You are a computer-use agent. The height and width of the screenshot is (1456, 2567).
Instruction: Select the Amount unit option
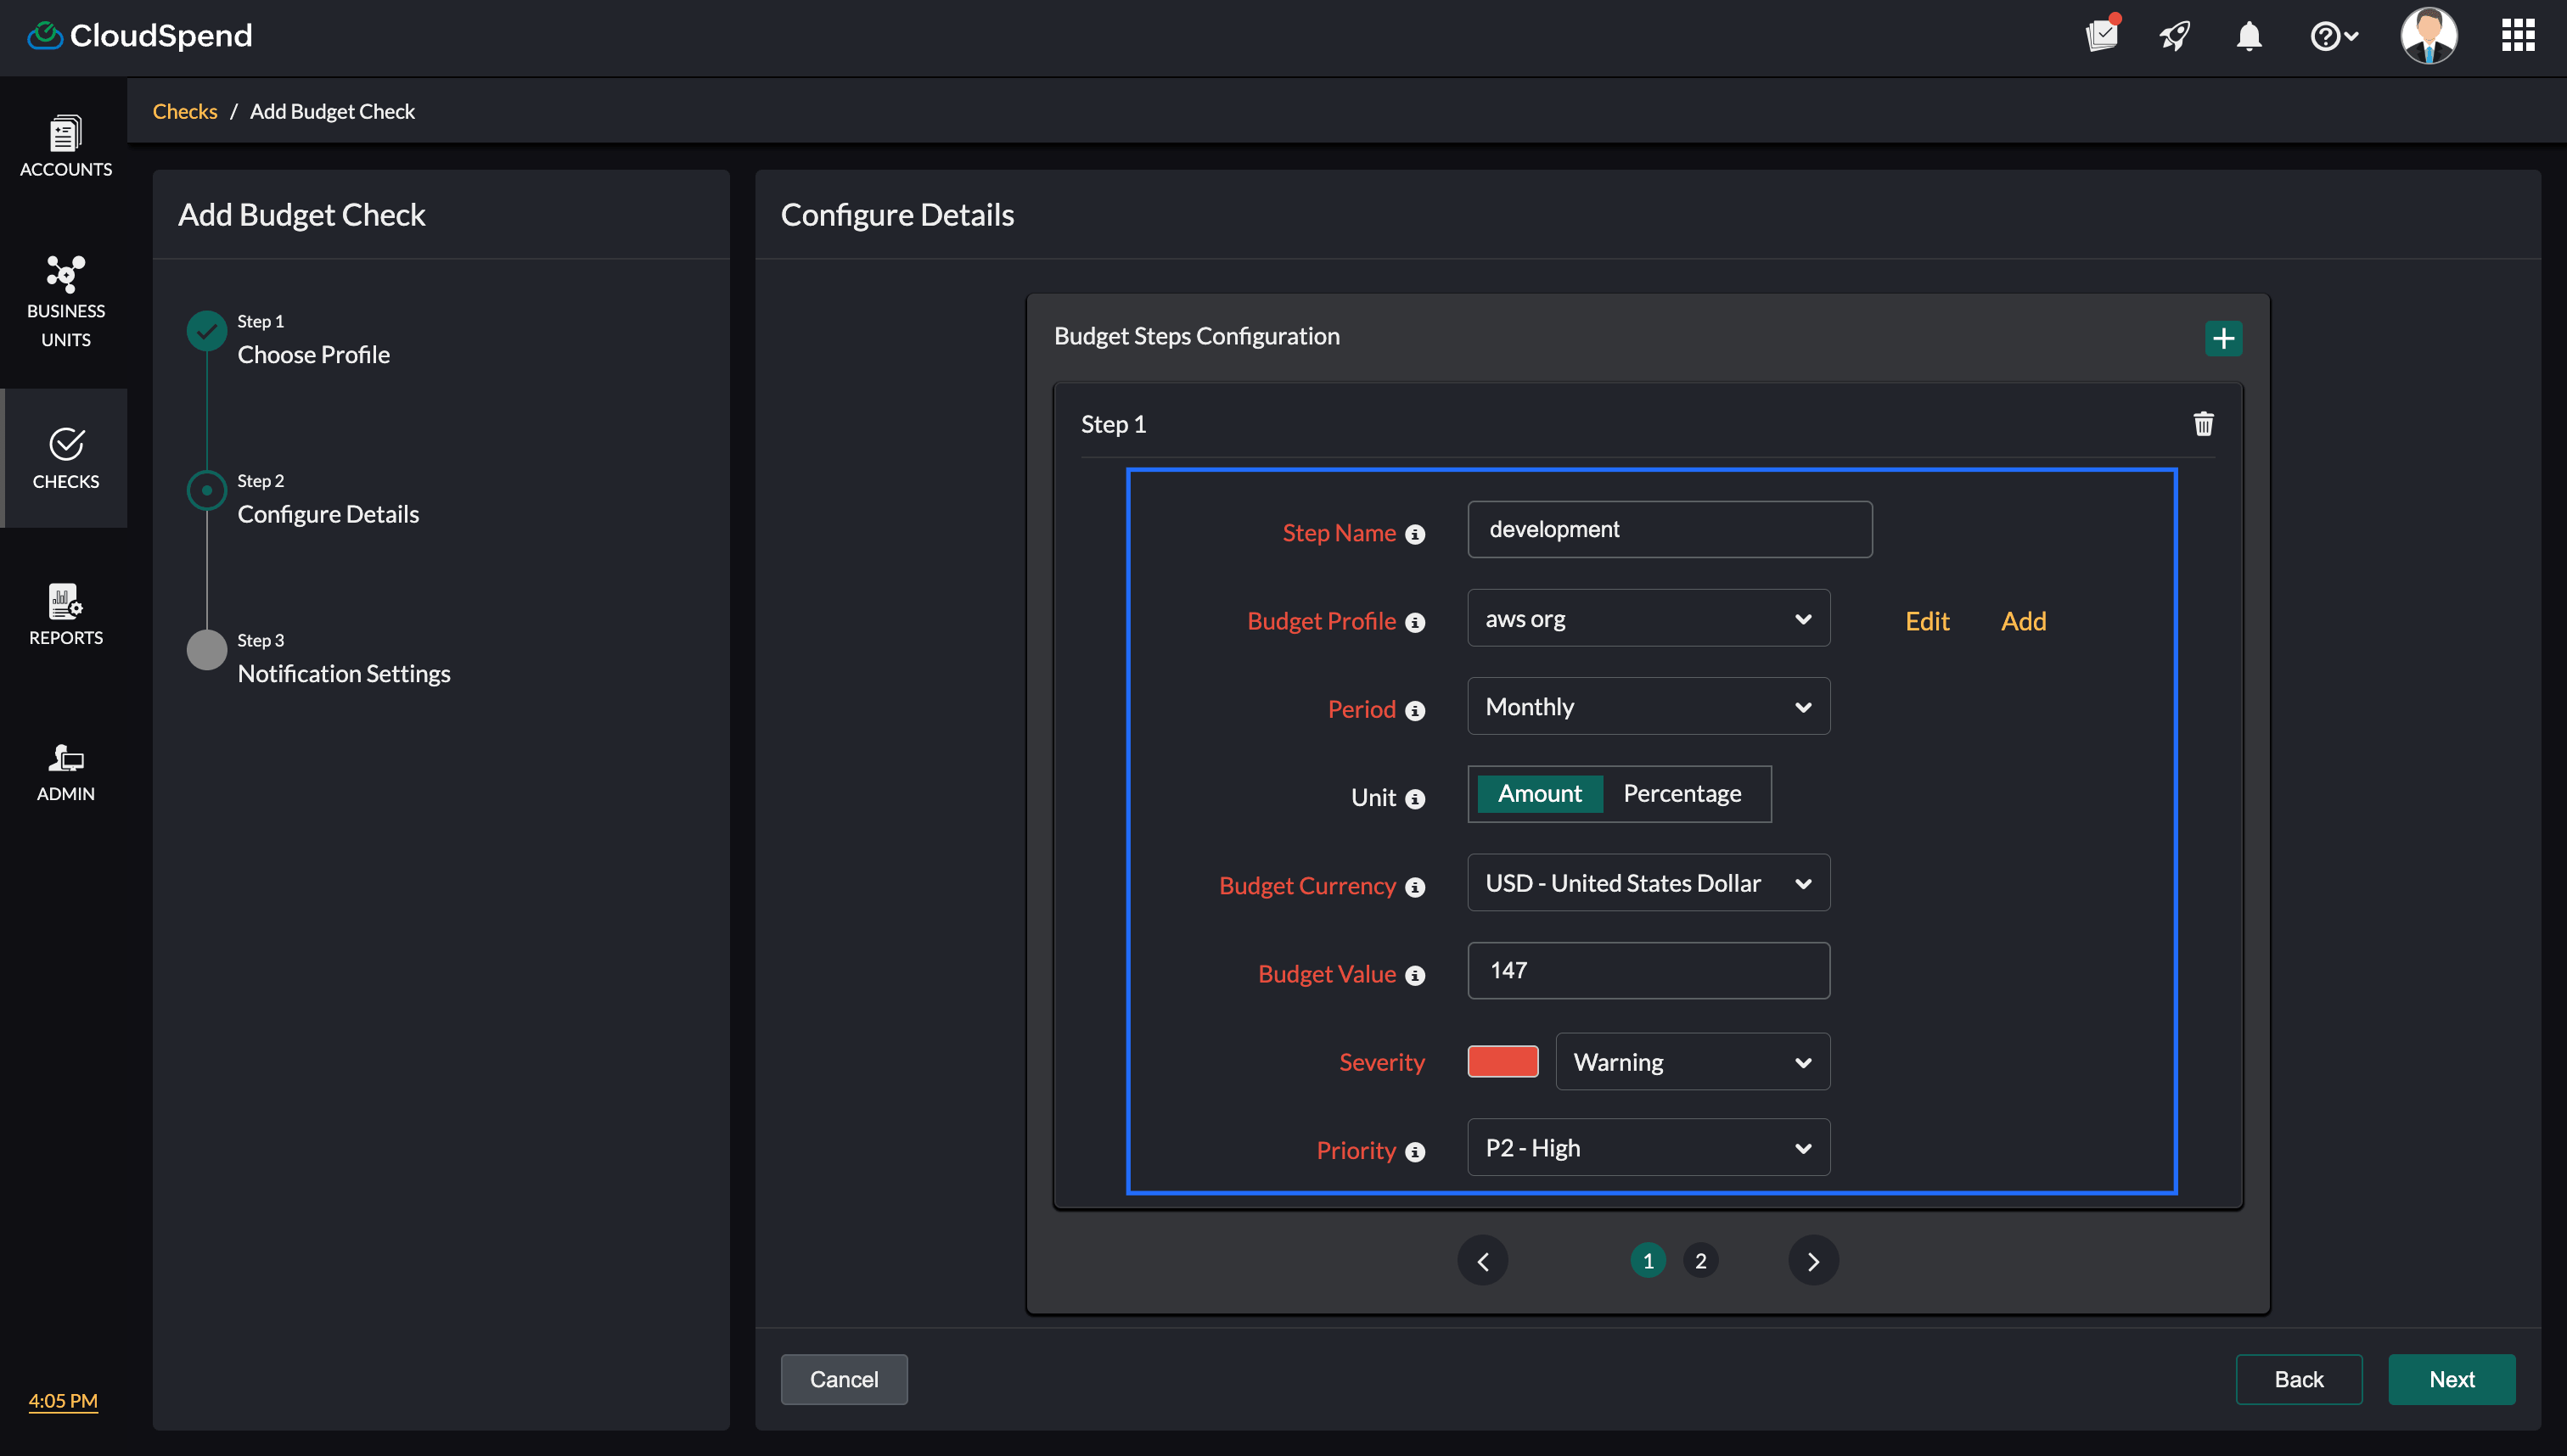(1539, 794)
